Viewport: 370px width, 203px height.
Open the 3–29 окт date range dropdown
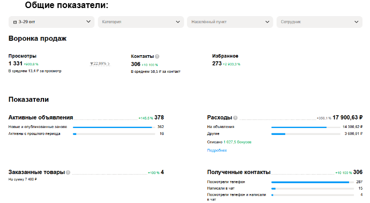tap(52, 22)
